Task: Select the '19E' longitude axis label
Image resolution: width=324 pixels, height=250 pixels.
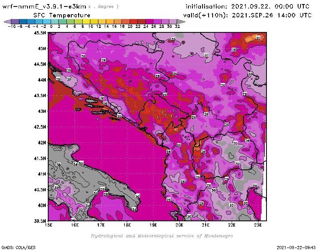Action: tap(153, 225)
